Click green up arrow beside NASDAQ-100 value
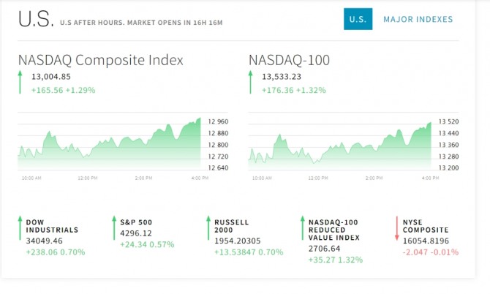Viewport: 490px width, 294px height. [250, 83]
